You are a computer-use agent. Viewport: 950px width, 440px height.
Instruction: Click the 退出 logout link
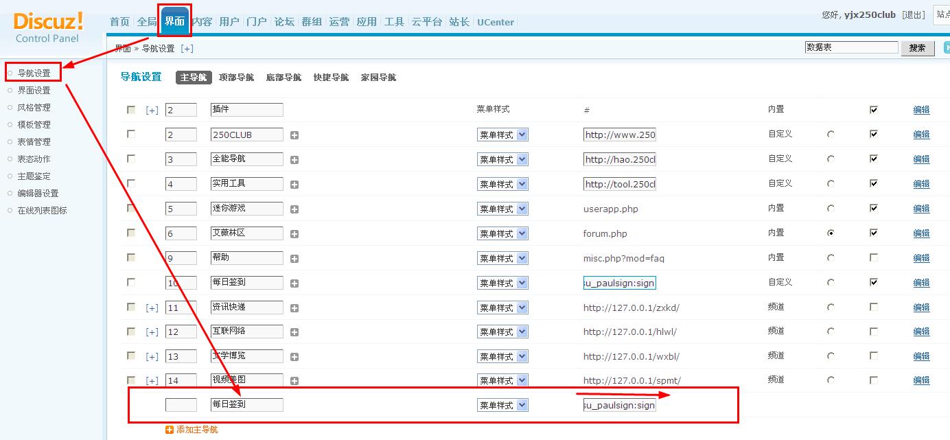click(x=914, y=14)
